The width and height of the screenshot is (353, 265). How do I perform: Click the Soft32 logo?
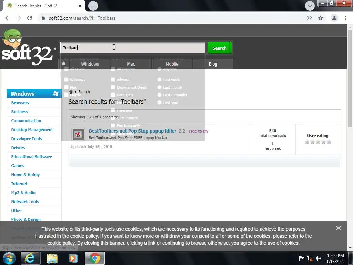click(x=28, y=47)
